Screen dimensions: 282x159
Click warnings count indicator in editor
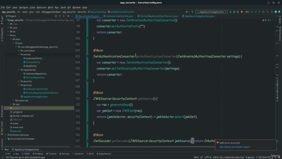coord(264,20)
